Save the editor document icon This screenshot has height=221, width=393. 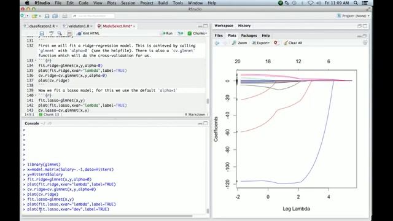point(42,33)
